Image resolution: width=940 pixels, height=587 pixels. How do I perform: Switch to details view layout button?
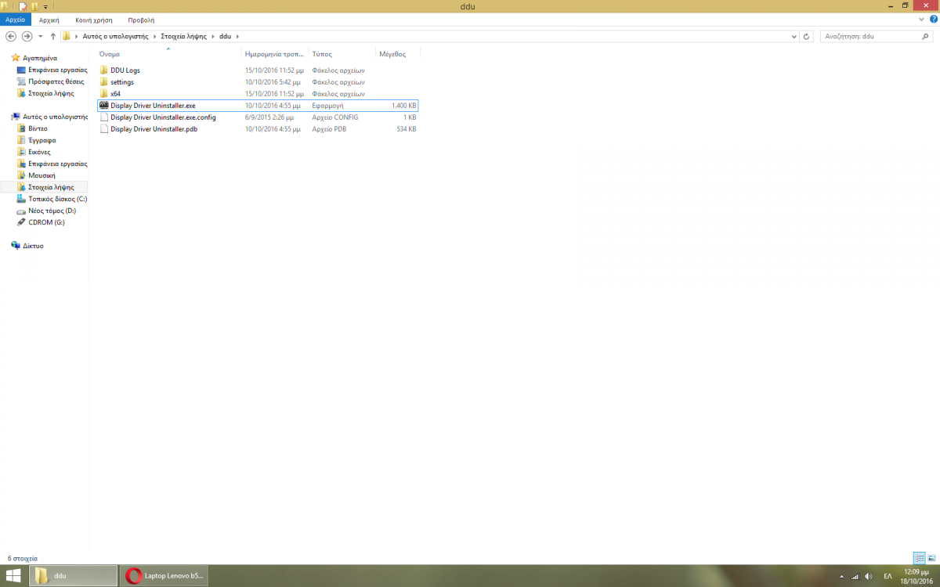920,558
